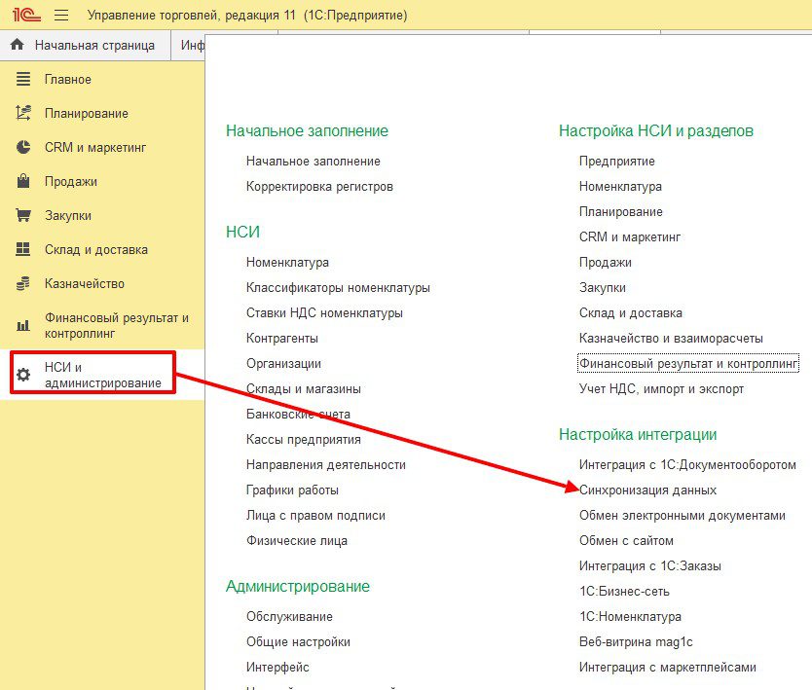Screen dimensions: 812x690
Task: Click the home icon on Начальная страница tab
Action: [x=17, y=45]
